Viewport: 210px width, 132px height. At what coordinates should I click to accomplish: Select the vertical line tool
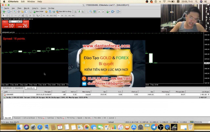(x=12, y=16)
